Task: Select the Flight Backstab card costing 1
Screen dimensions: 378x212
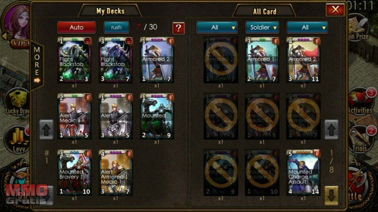Action: [74, 60]
